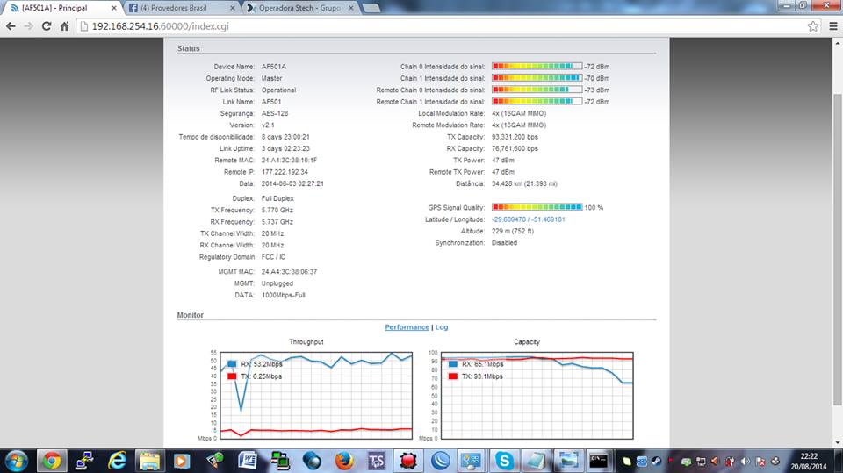
Task: Bookmark this page with the star icon
Action: [x=813, y=26]
